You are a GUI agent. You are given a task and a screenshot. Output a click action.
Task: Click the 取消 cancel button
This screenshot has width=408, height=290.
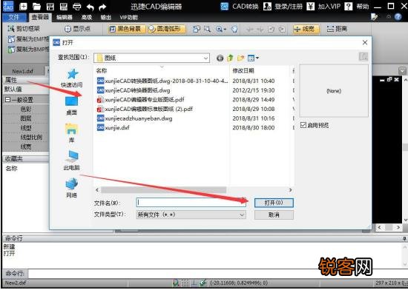[274, 215]
